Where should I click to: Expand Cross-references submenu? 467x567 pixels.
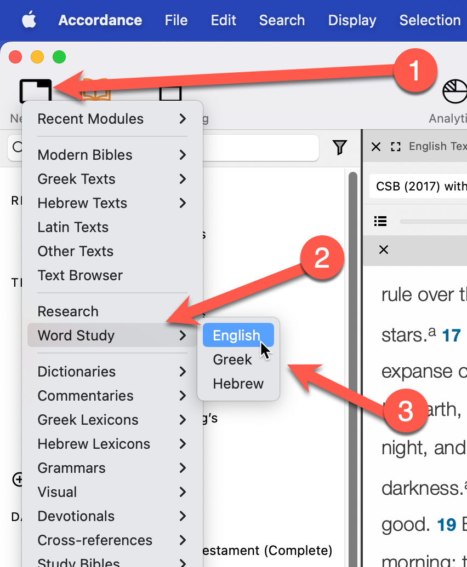tap(112, 540)
